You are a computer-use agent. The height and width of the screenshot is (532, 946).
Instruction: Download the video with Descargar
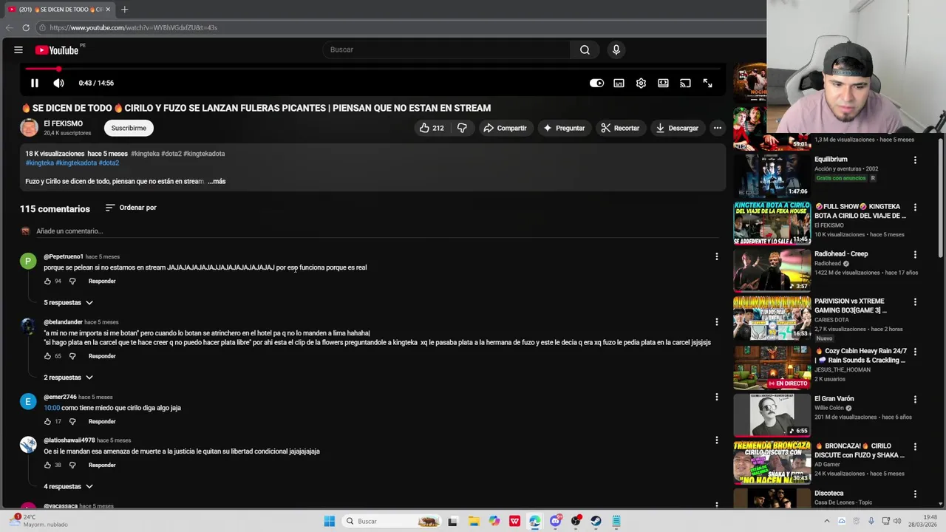(x=677, y=128)
